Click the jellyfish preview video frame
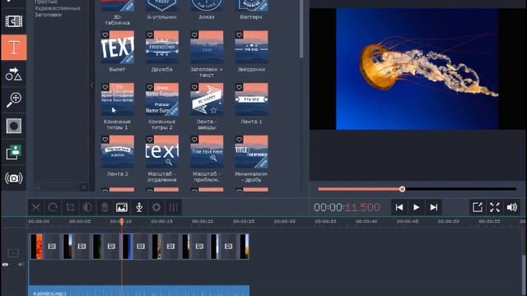527x296 pixels. (x=417, y=69)
